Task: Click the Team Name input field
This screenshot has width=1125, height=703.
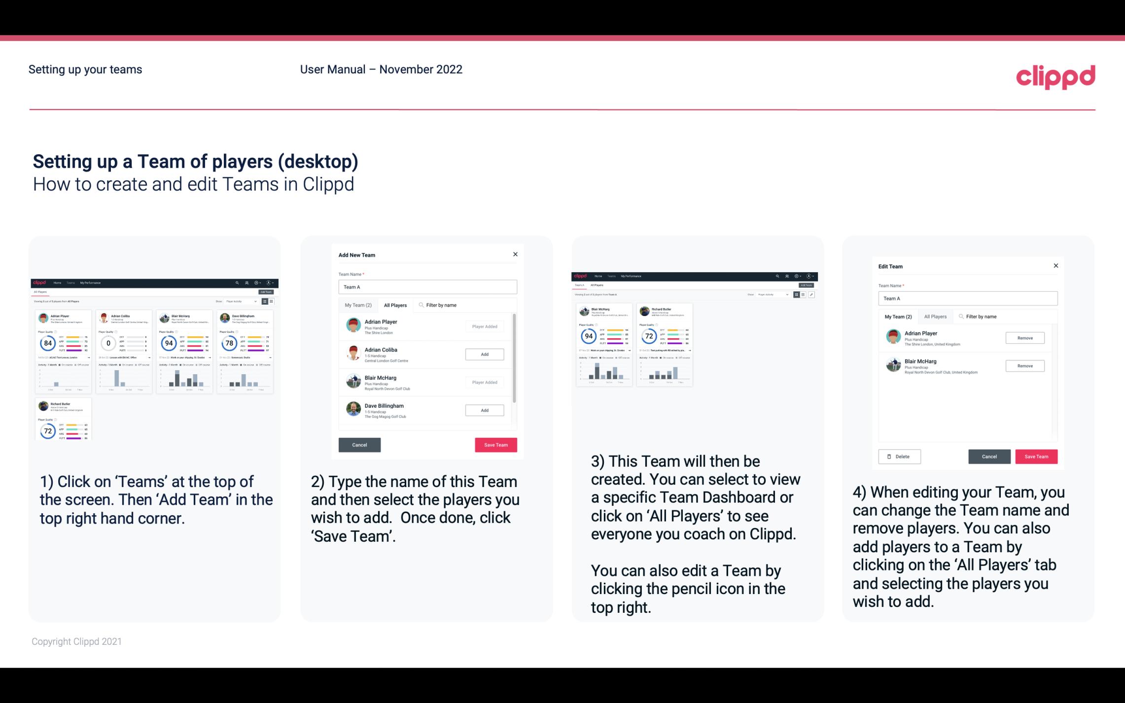Action: coord(427,287)
